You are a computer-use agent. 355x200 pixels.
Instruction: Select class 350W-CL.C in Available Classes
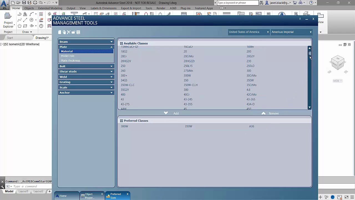(x=128, y=85)
